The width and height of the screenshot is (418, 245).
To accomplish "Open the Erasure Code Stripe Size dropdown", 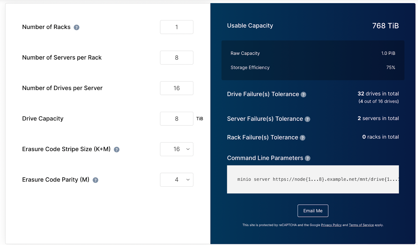I will 177,149.
